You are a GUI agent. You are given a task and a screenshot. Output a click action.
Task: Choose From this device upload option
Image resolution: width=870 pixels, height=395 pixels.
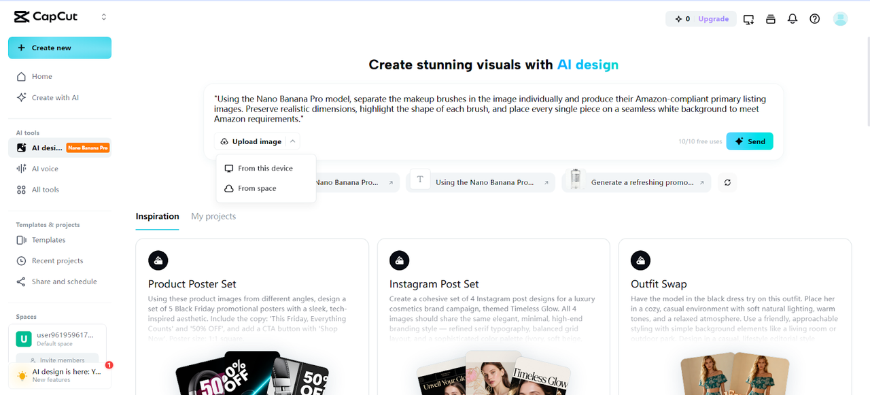click(265, 168)
